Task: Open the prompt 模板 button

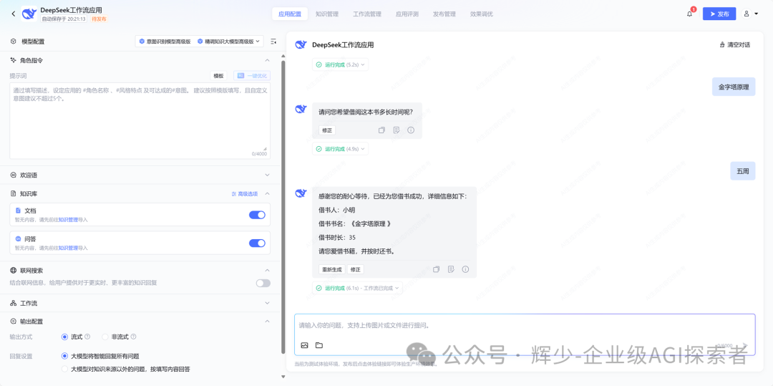Action: click(x=218, y=76)
